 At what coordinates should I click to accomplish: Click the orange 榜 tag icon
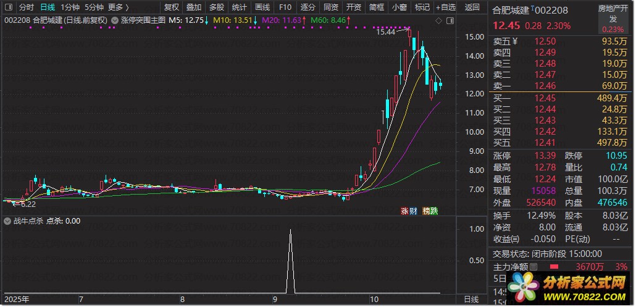tap(426, 211)
